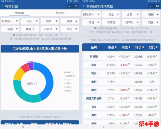Toggle the 其他:19 legend entry
This screenshot has width=161, height=129.
point(69,72)
